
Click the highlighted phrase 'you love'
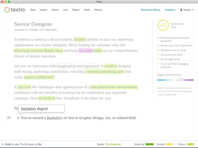tap(24, 87)
